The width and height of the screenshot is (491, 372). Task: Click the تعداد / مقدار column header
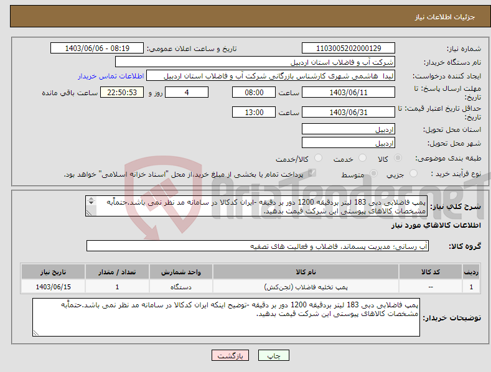click(117, 272)
